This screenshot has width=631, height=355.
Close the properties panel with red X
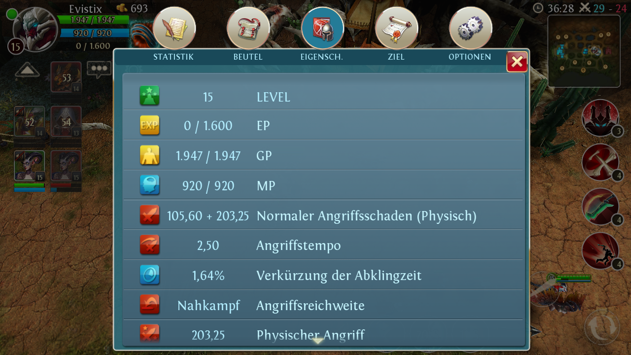point(517,62)
